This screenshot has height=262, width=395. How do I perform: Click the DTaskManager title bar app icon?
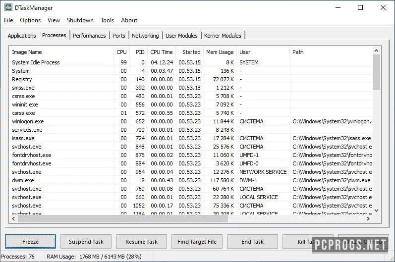[8, 7]
